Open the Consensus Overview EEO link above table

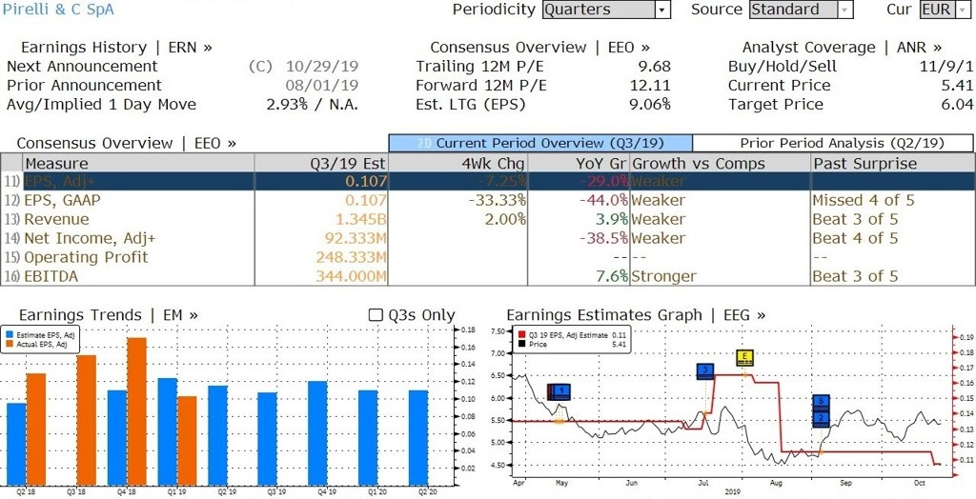tap(127, 143)
